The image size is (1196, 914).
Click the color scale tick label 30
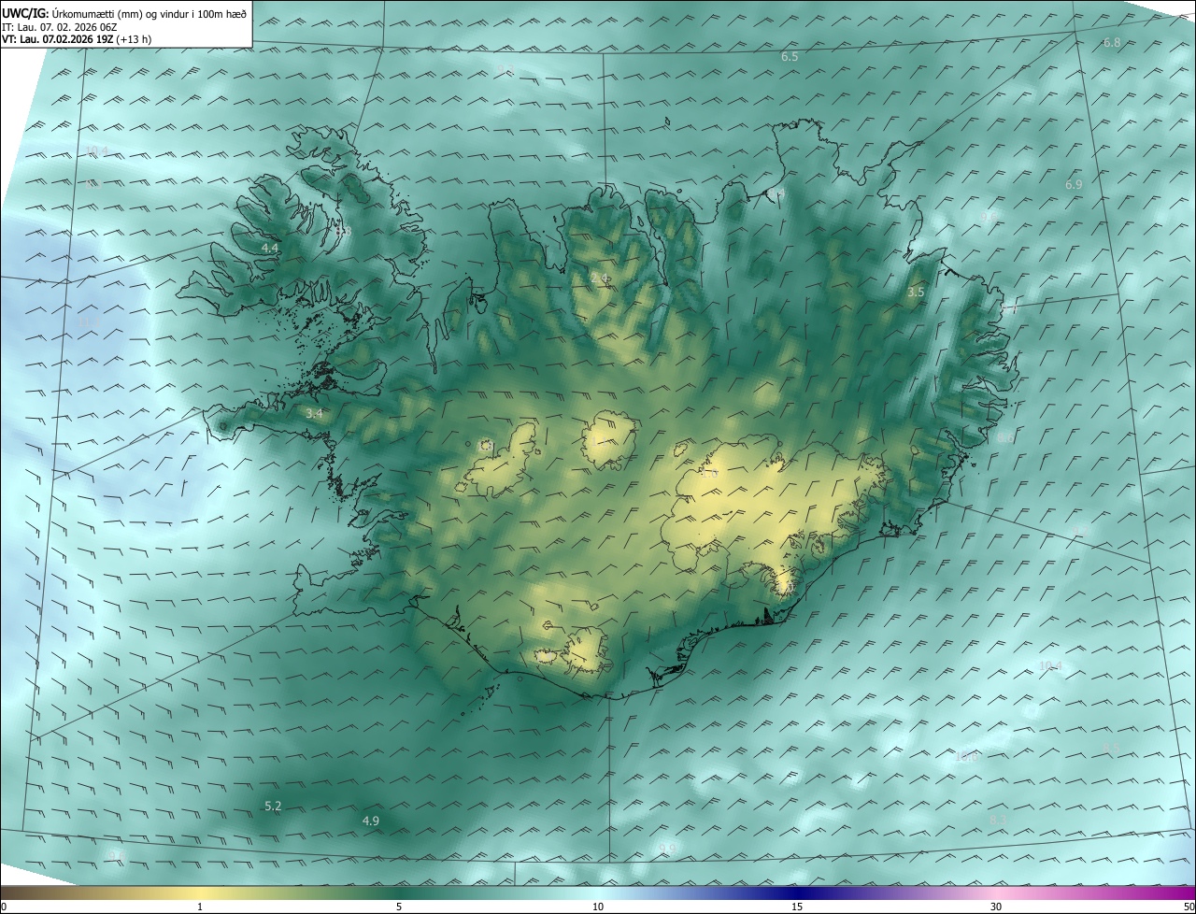(x=996, y=907)
